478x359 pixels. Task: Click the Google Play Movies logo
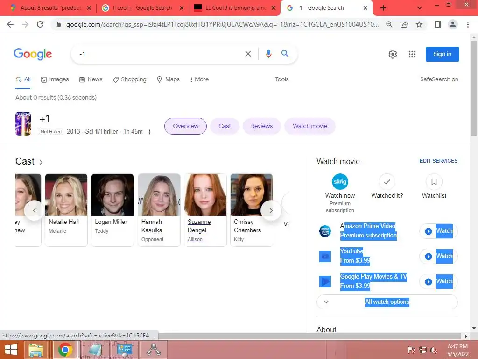pyautogui.click(x=325, y=281)
